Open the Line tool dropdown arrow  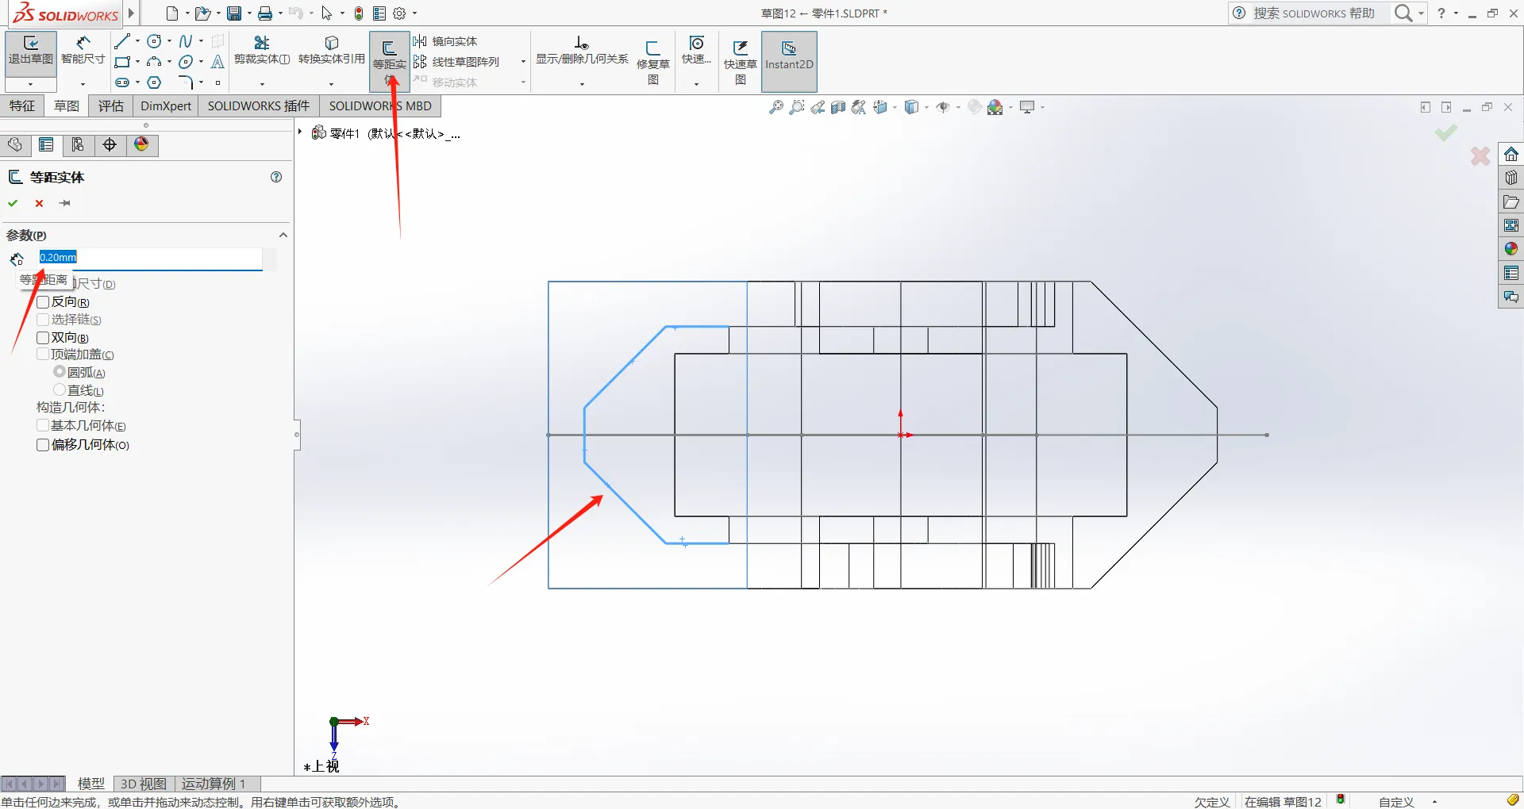point(137,41)
